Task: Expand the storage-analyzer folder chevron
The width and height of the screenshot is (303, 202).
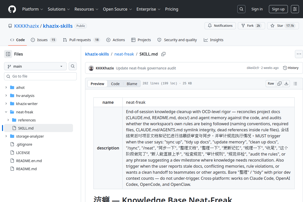Action: coord(6,136)
